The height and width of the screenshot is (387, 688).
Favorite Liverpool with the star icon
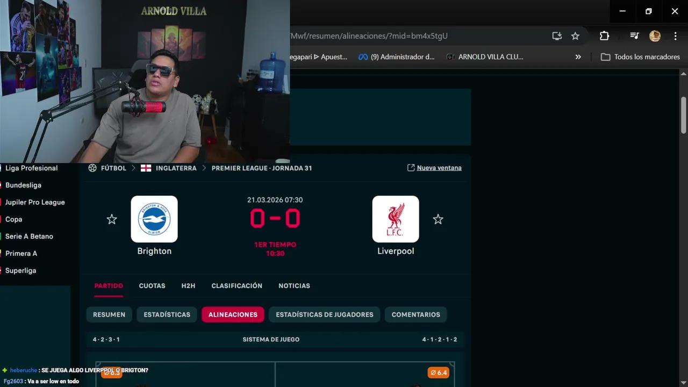click(x=438, y=219)
